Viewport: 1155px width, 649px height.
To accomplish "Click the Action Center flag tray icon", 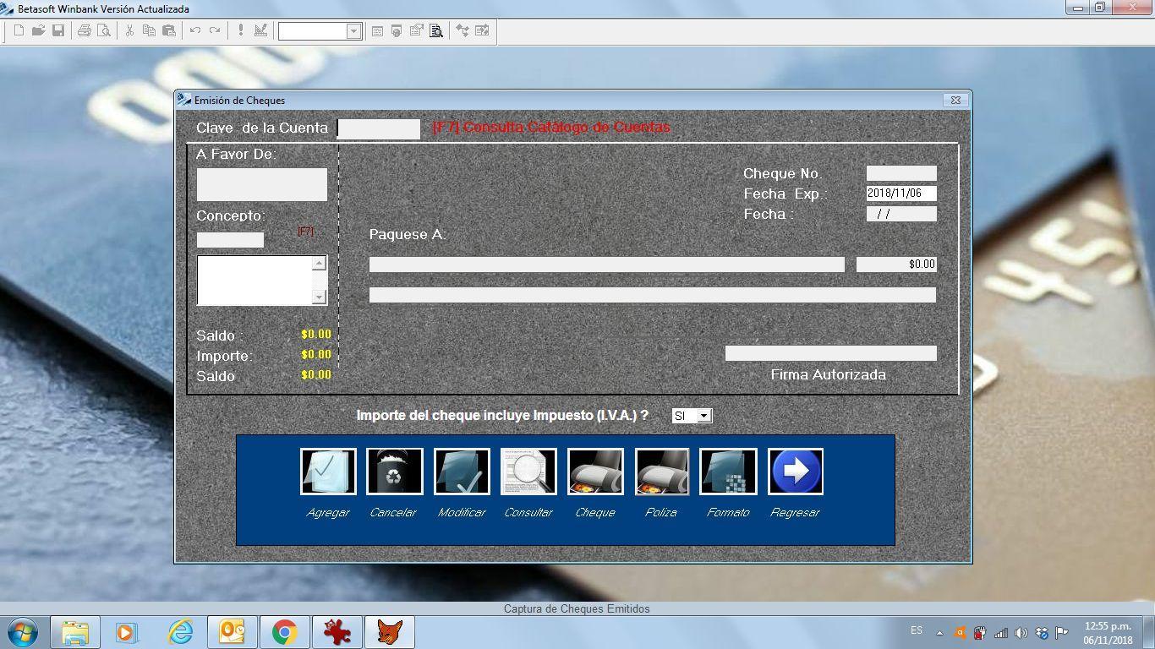I will (x=1062, y=632).
